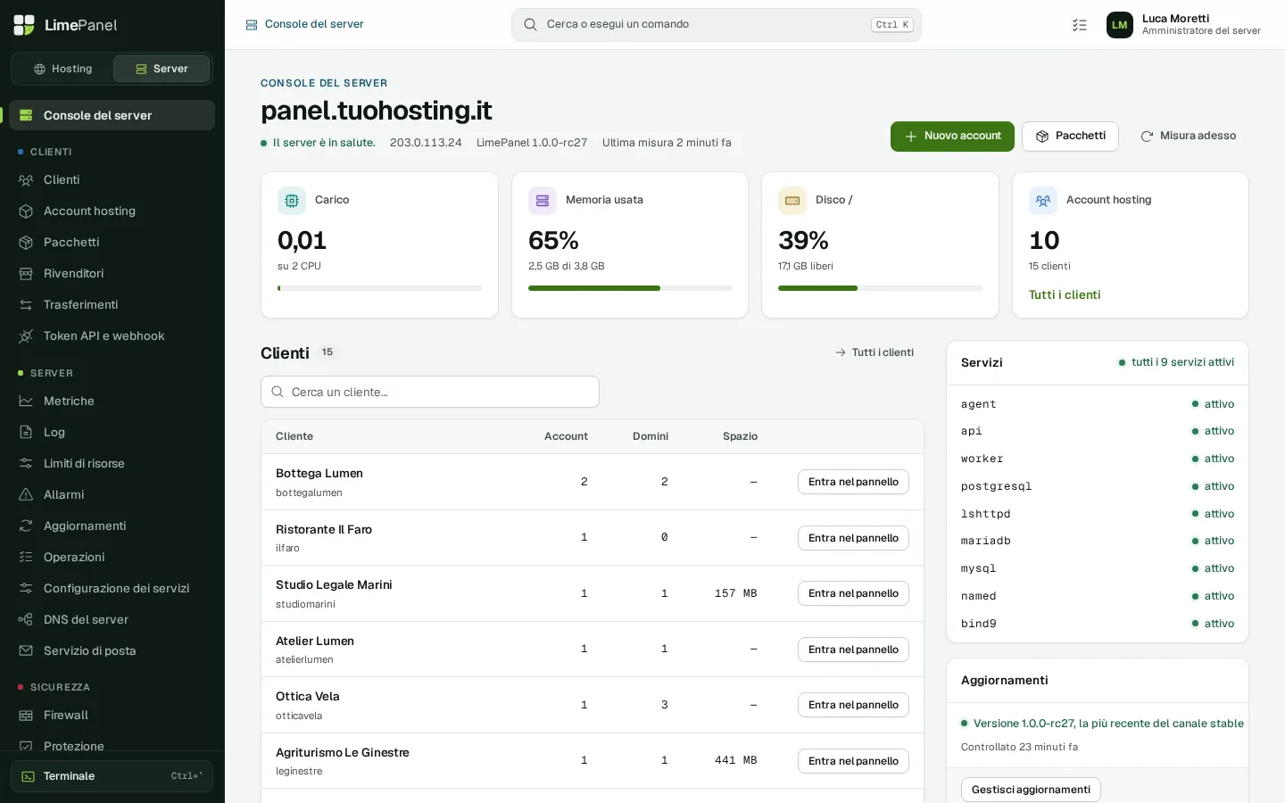1285x803 pixels.
Task: Open Limiti di risorse
Action: [x=112, y=464]
